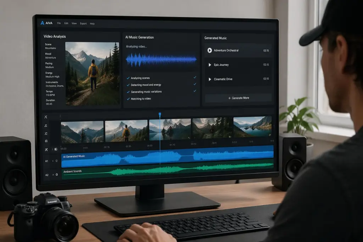The width and height of the screenshot is (363, 242).
Task: Click the Energy value Medium High
Action: pos(52,77)
